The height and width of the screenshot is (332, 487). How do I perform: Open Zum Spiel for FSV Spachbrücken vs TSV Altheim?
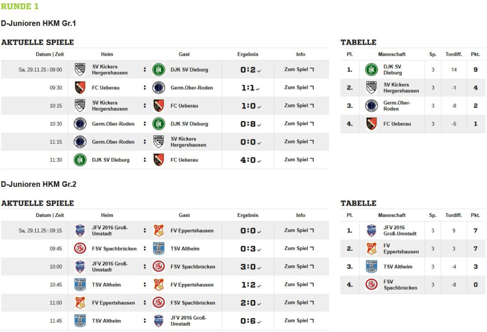click(x=299, y=248)
